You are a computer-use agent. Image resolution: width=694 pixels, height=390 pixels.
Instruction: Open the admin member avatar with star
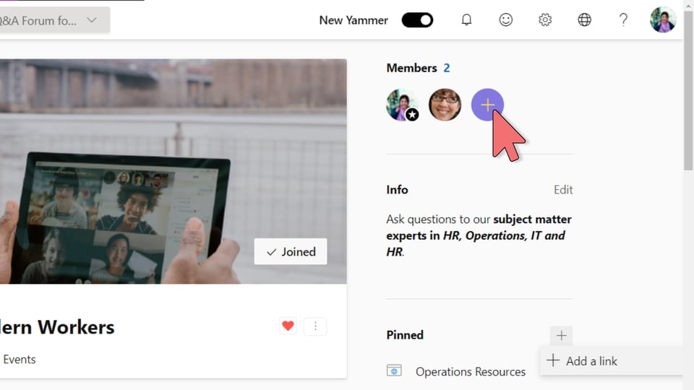click(403, 105)
